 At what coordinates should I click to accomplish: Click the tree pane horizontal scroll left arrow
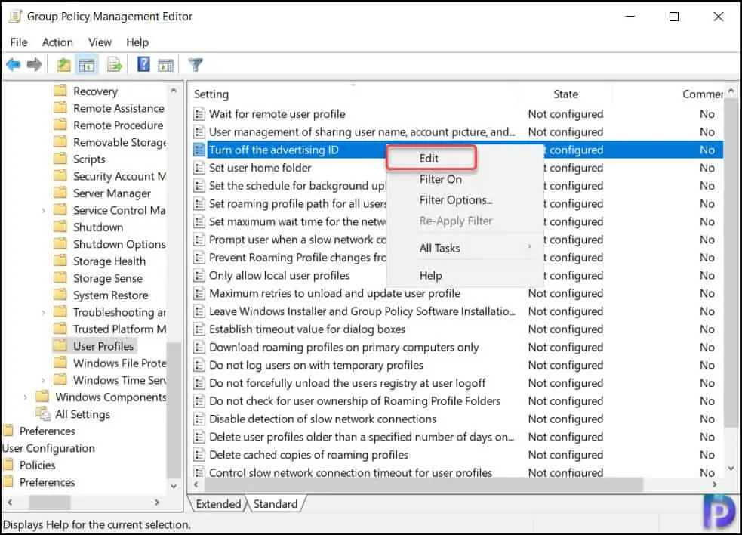click(10, 502)
